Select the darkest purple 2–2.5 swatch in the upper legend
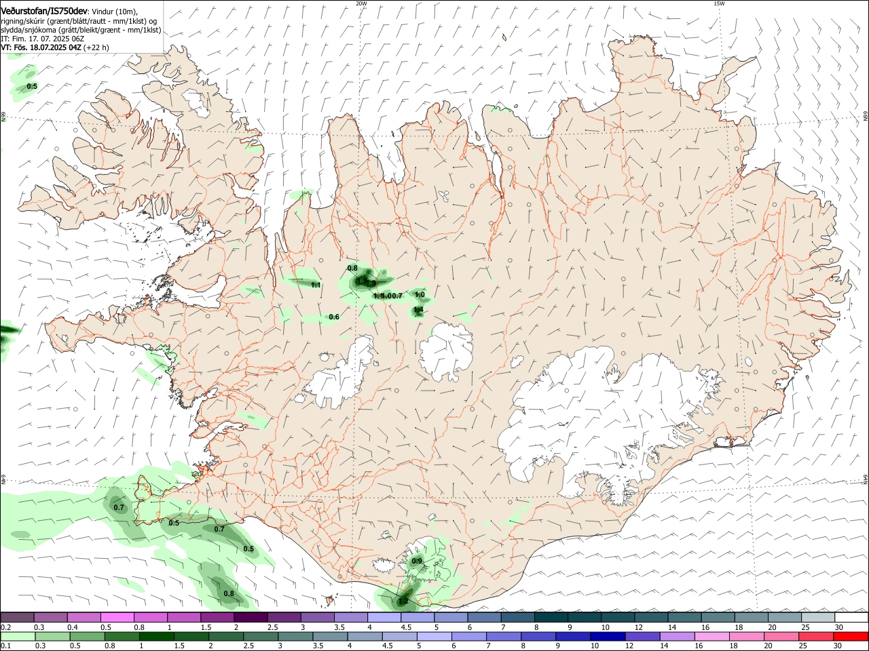This screenshot has width=869, height=651. click(251, 617)
